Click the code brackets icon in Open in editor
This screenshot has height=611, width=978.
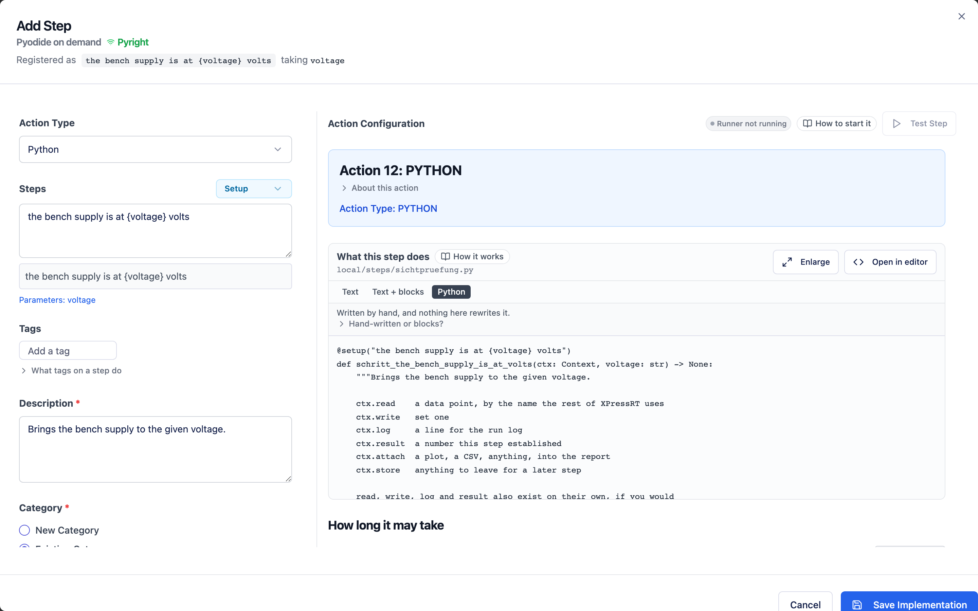click(x=858, y=262)
